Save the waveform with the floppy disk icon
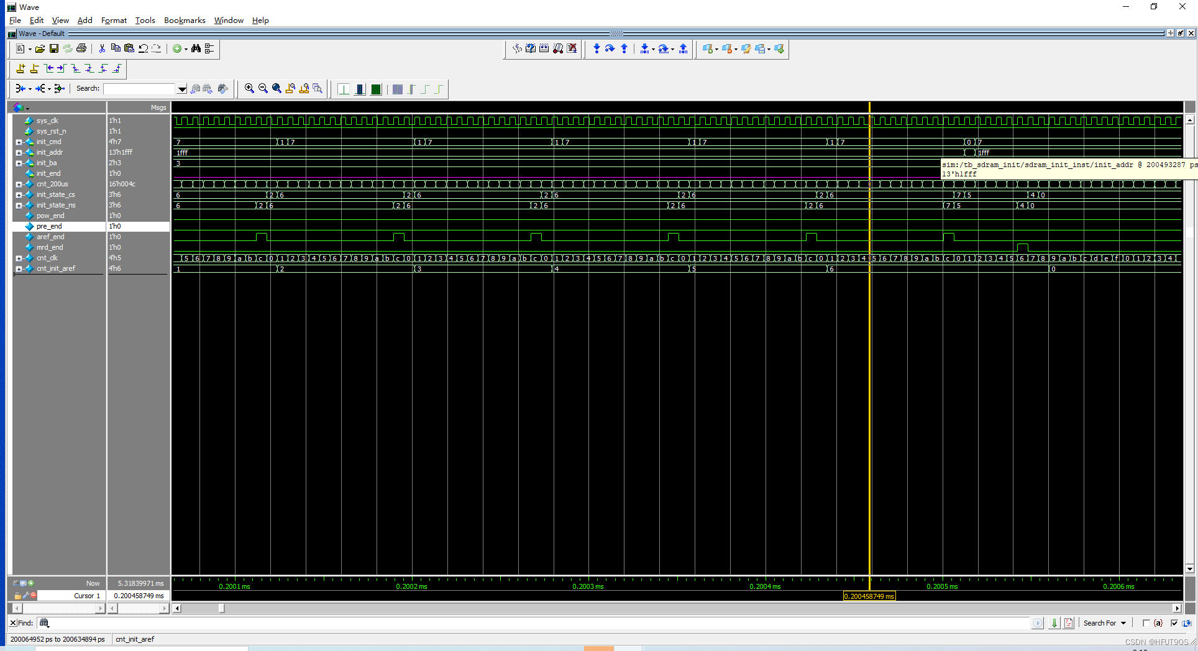1198x651 pixels. [x=54, y=48]
